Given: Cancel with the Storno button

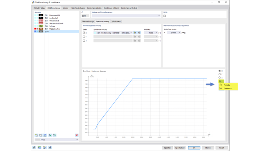Looking at the screenshot, I should pos(208,148).
